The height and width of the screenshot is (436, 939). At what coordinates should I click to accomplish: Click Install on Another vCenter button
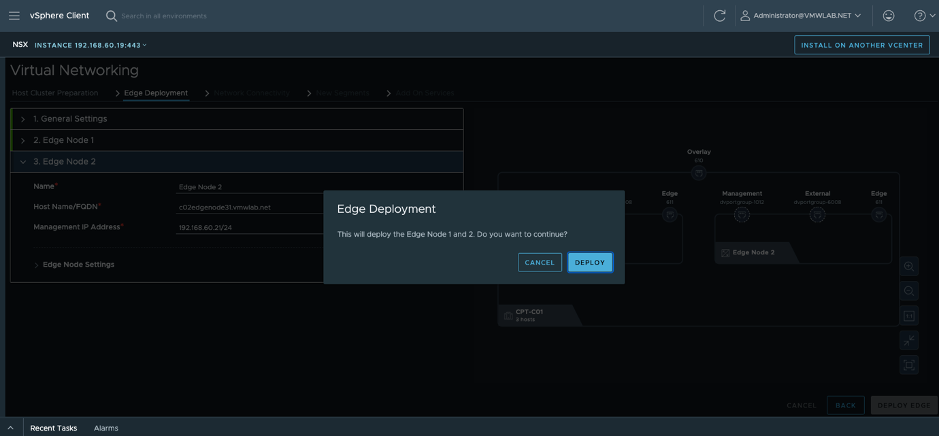862,45
